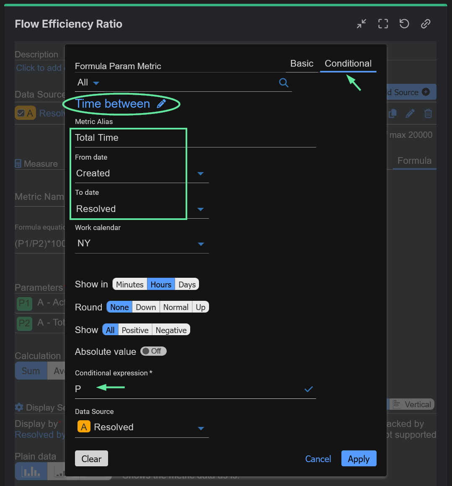Select Days in Show in options
Viewport: 452px width, 486px height.
click(187, 284)
